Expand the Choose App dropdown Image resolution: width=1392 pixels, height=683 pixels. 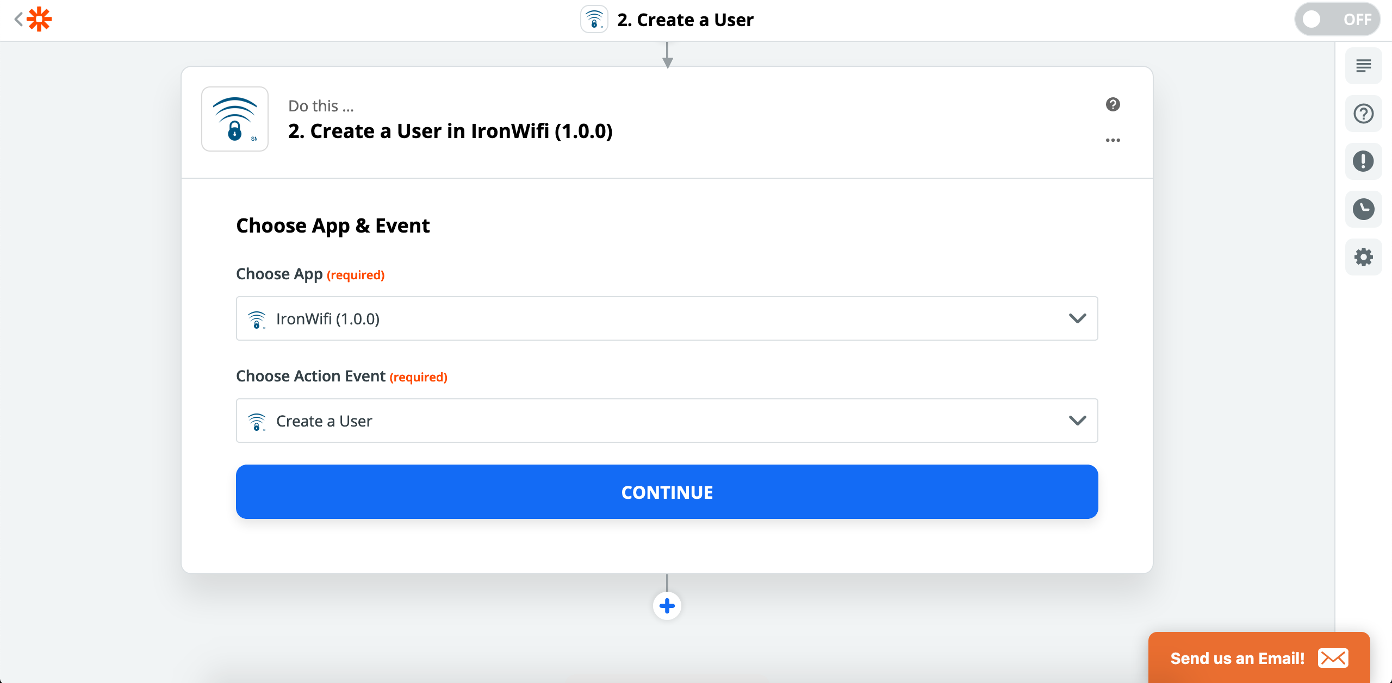pos(1078,318)
